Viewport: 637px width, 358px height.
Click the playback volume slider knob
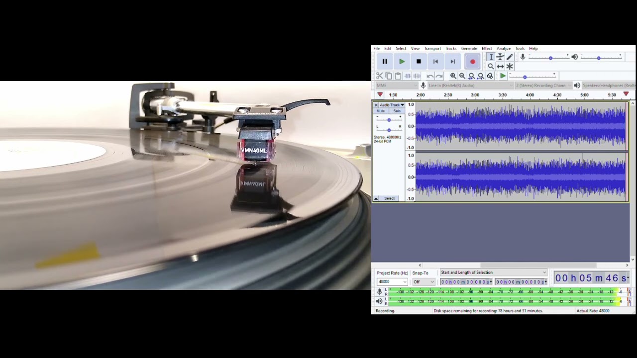point(599,58)
